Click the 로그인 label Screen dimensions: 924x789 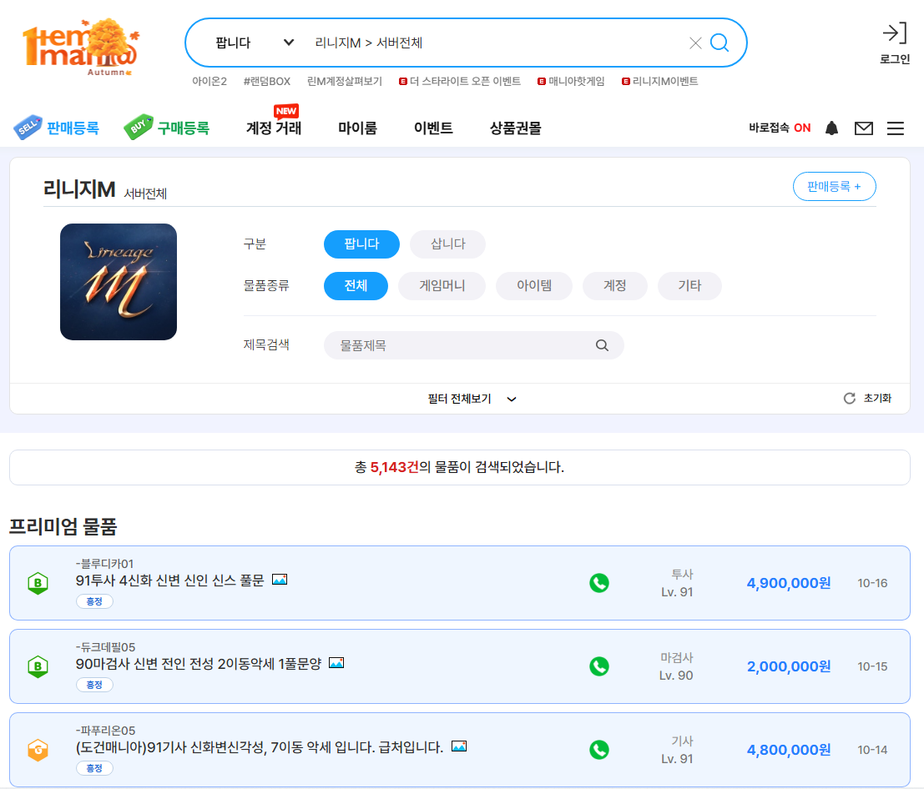click(x=895, y=59)
